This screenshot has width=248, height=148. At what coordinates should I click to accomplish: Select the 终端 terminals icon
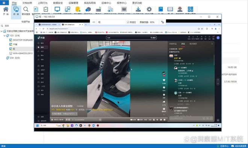tap(16, 9)
